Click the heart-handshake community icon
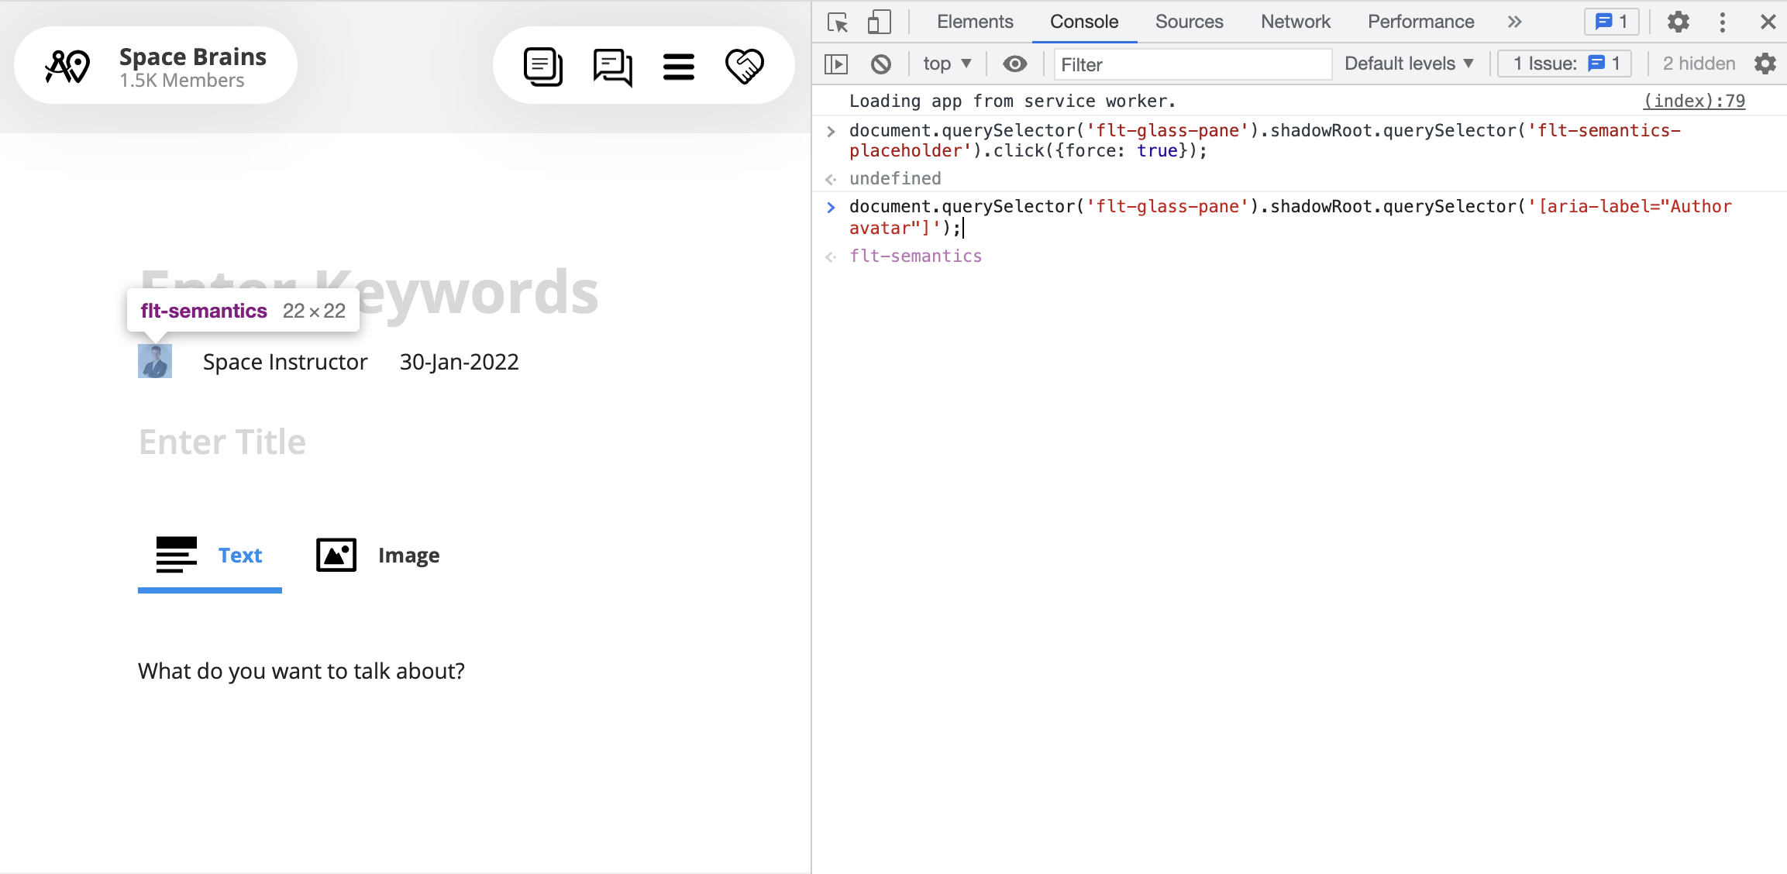 [745, 65]
